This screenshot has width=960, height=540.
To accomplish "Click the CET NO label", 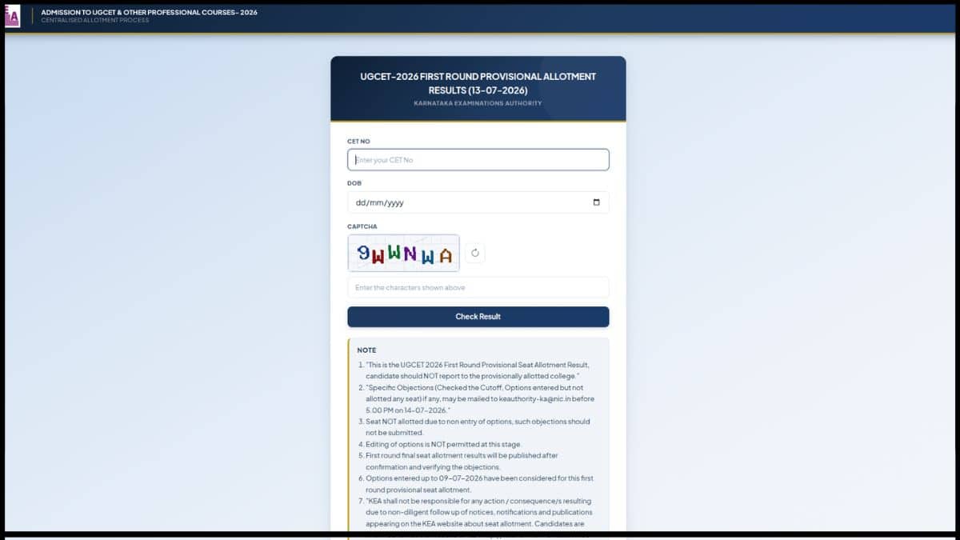I will (x=358, y=141).
